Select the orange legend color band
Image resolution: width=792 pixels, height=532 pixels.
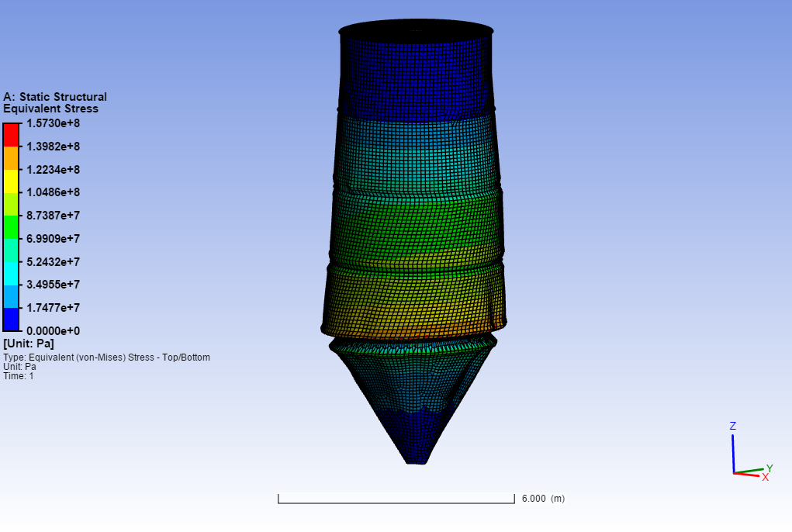point(11,158)
